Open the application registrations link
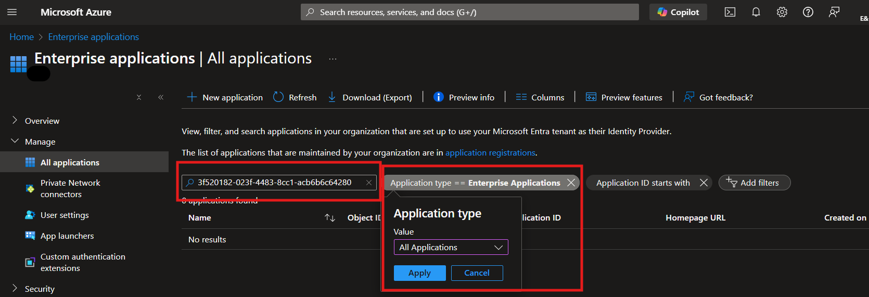 pyautogui.click(x=490, y=152)
